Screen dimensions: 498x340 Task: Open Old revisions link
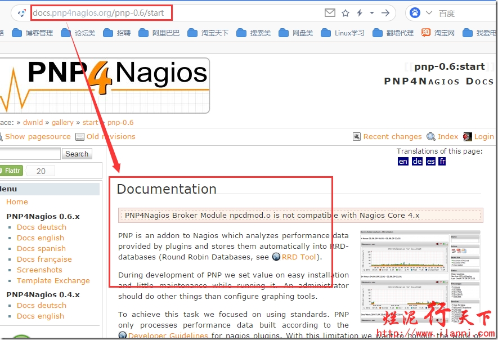tap(111, 136)
